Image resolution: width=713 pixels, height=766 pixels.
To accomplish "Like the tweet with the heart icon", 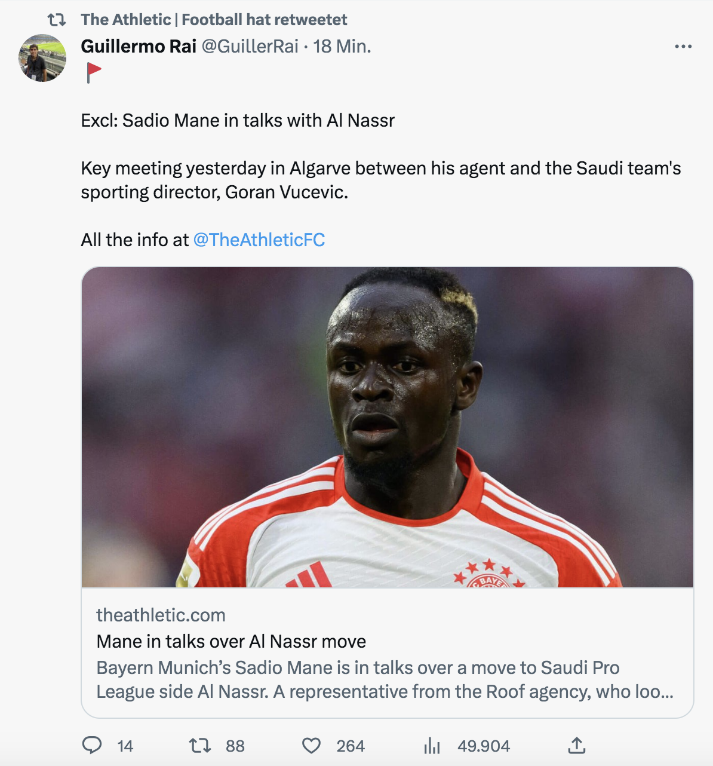I will pyautogui.click(x=311, y=745).
